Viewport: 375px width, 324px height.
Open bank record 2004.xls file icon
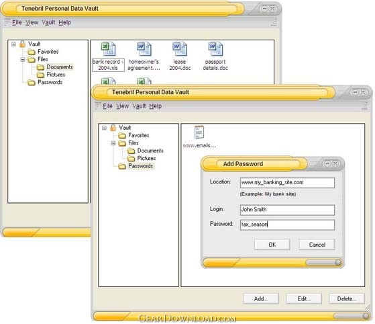pyautogui.click(x=108, y=49)
